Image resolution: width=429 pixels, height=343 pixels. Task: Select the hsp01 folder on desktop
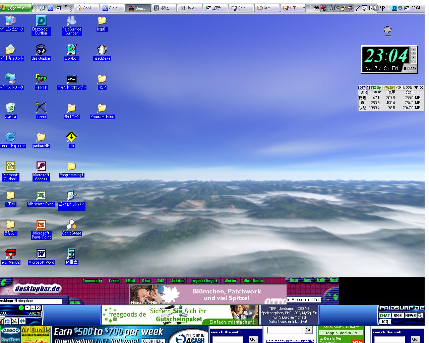click(x=102, y=23)
